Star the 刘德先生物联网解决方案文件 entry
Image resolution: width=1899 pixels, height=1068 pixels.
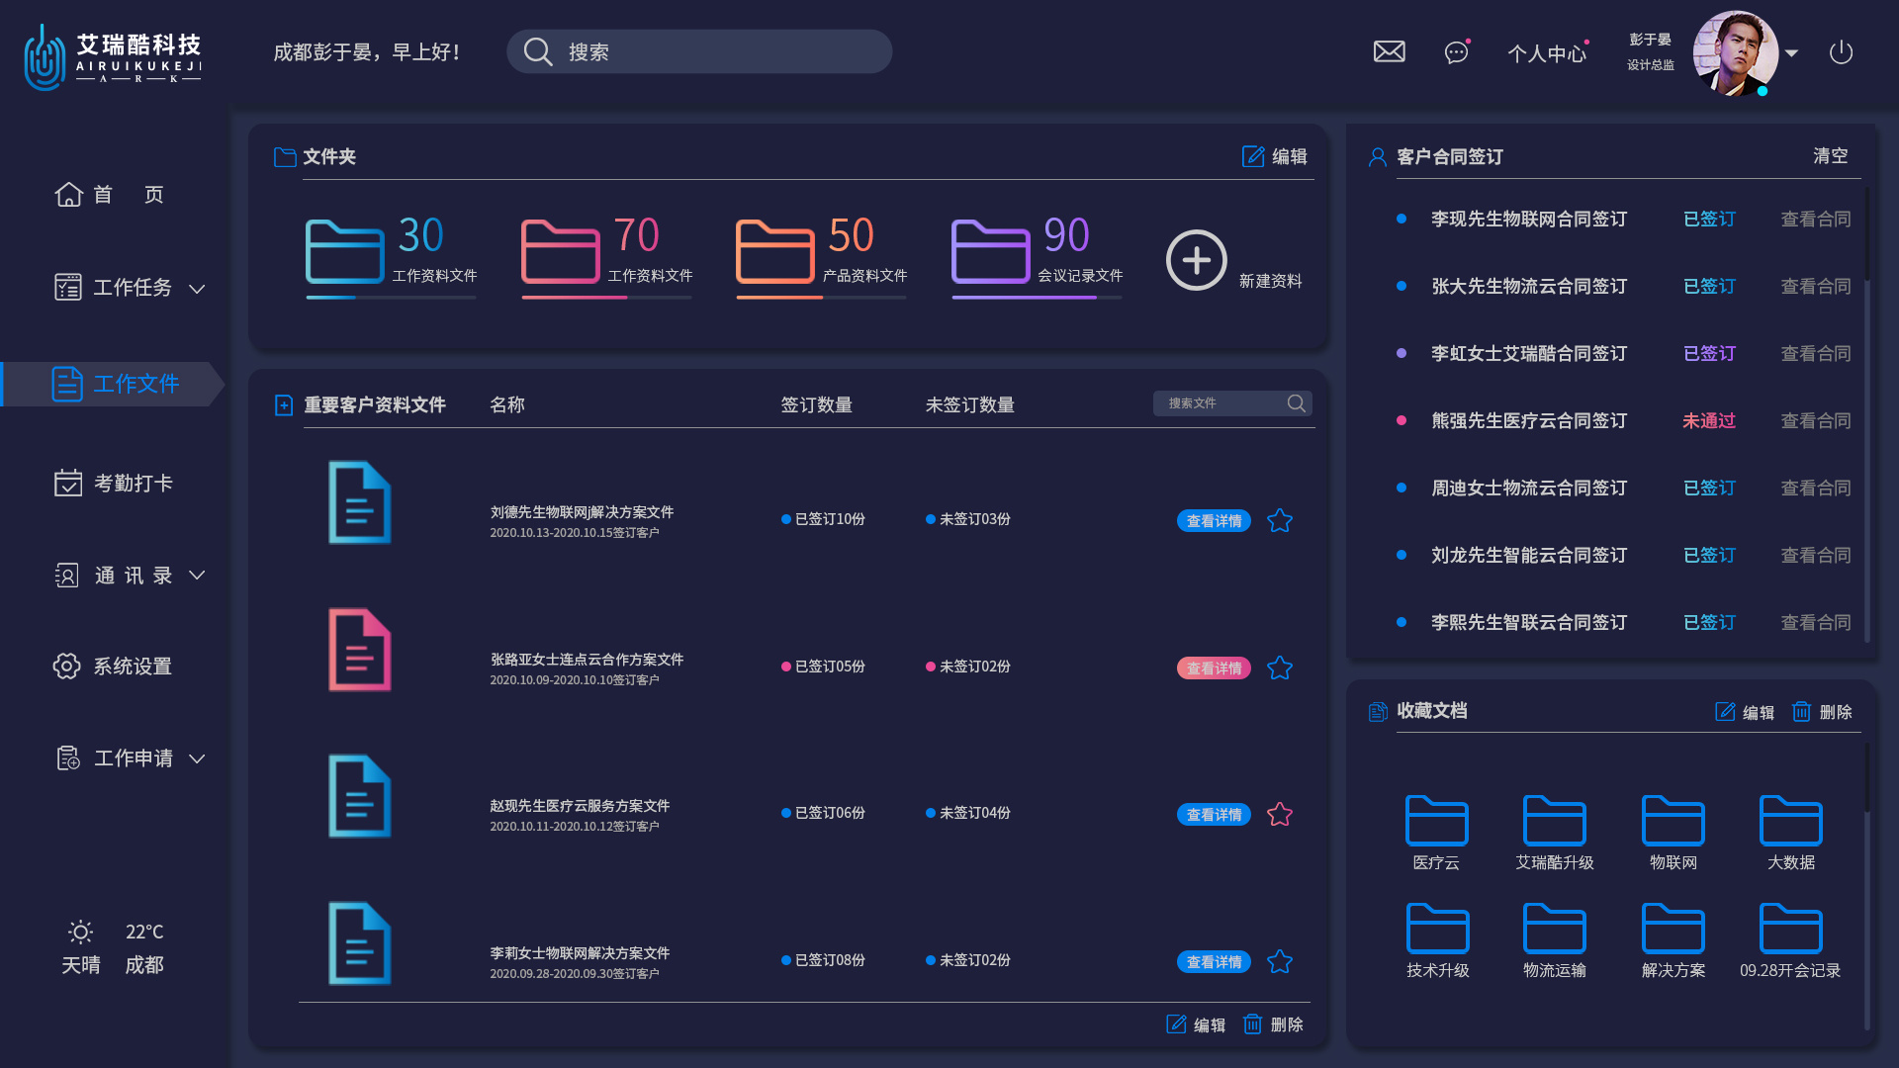[x=1279, y=519]
